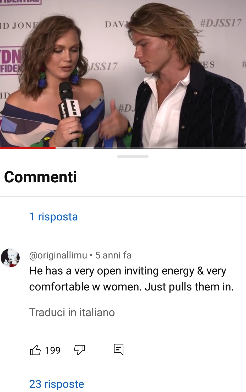
Task: Tap the gray drag handle above Commenti
Action: [x=133, y=157]
